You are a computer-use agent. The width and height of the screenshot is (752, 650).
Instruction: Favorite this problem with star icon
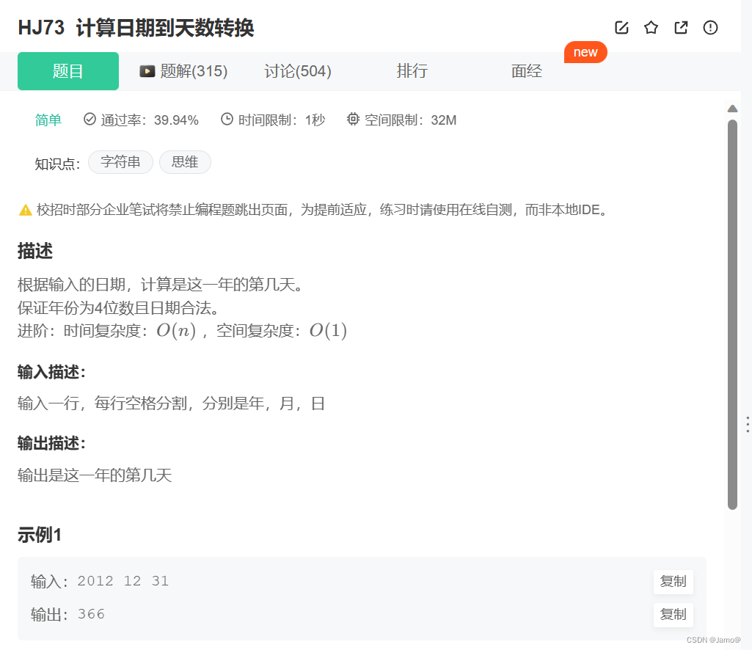[x=651, y=27]
